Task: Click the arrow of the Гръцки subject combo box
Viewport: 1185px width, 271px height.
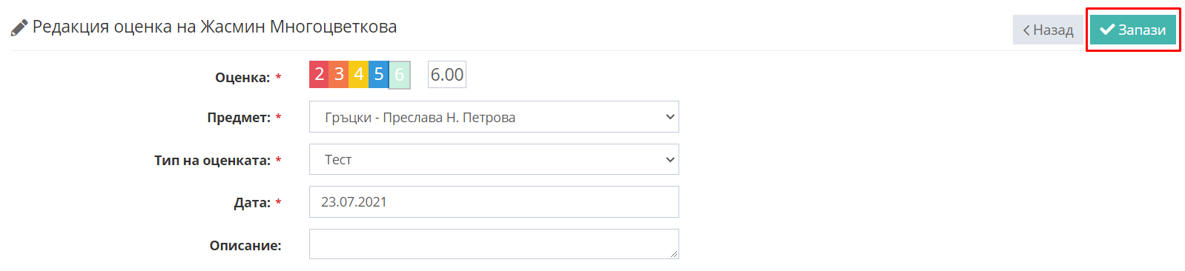Action: 670,117
